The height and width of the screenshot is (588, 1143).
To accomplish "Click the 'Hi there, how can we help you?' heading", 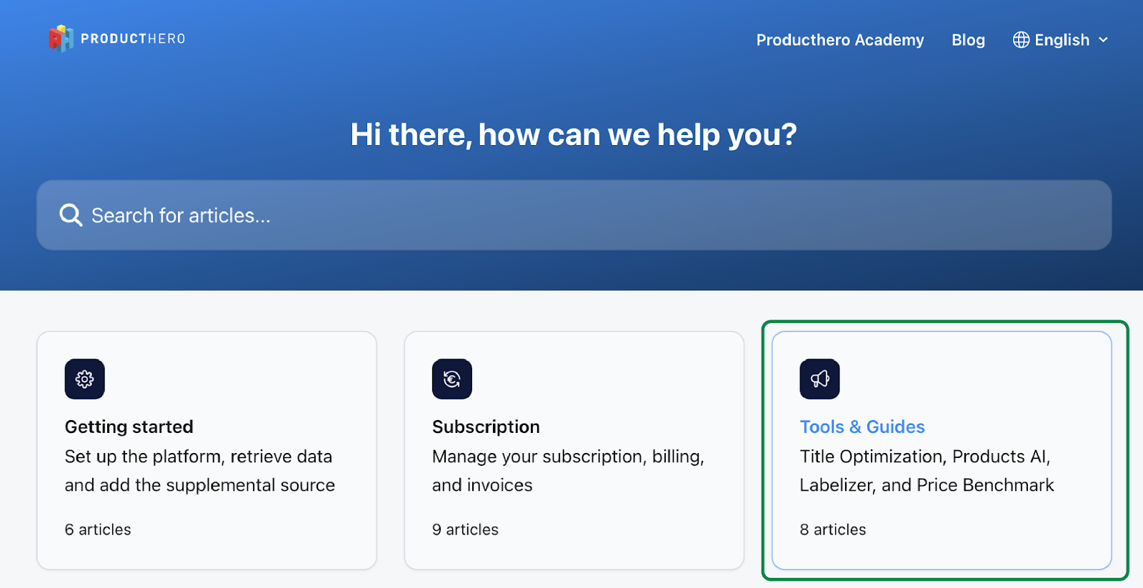I will (x=574, y=134).
